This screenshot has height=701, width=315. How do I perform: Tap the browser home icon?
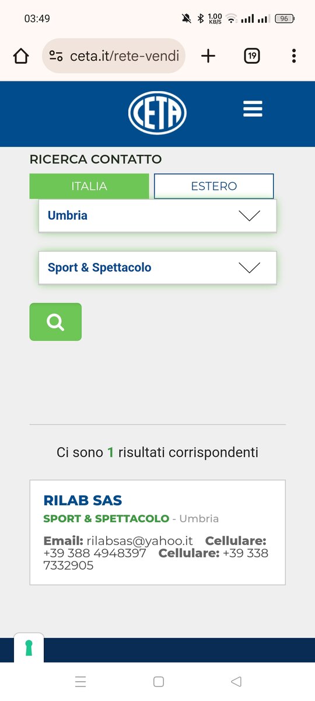pos(21,56)
